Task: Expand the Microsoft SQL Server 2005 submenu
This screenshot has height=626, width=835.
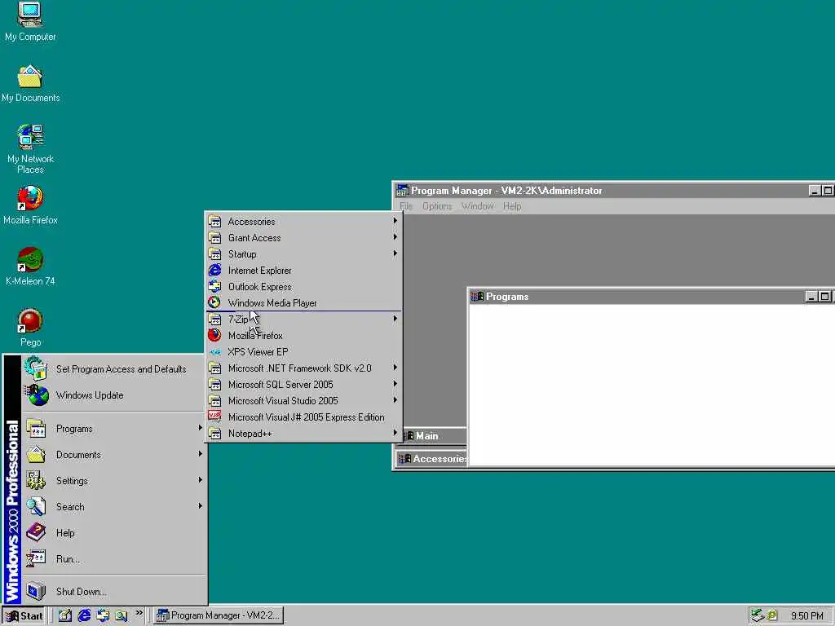Action: point(303,385)
